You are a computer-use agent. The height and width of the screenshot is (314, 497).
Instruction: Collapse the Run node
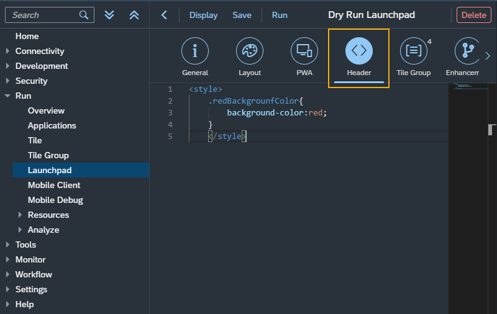tap(7, 96)
